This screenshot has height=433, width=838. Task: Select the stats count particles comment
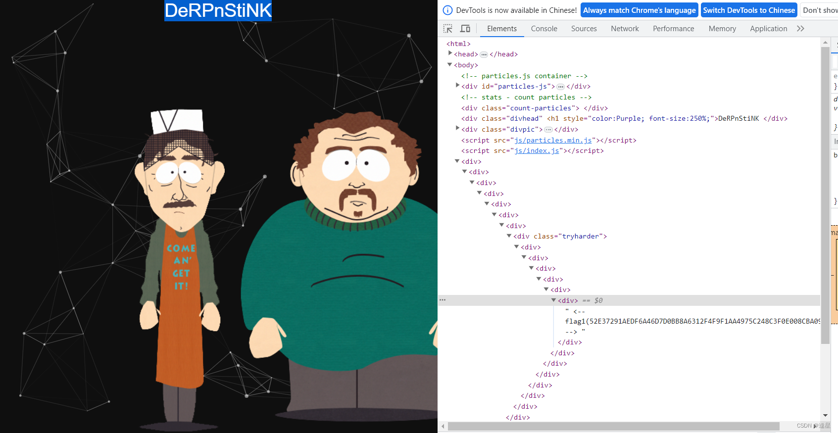click(526, 97)
